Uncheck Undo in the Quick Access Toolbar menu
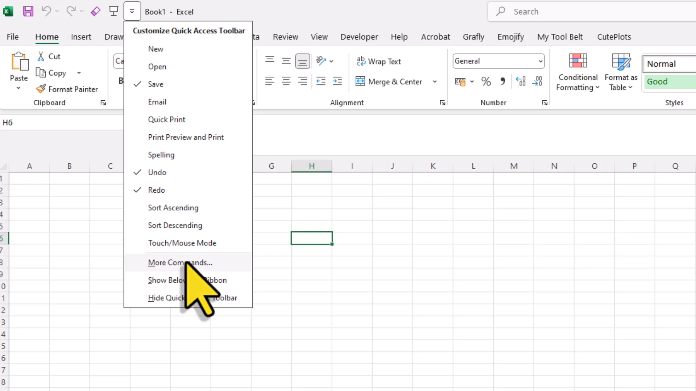This screenshot has height=391, width=696. tap(157, 172)
